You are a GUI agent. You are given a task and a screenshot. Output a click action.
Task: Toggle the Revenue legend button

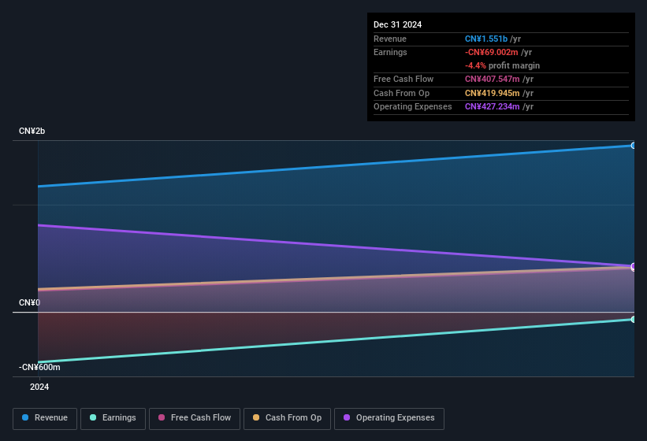pyautogui.click(x=45, y=418)
